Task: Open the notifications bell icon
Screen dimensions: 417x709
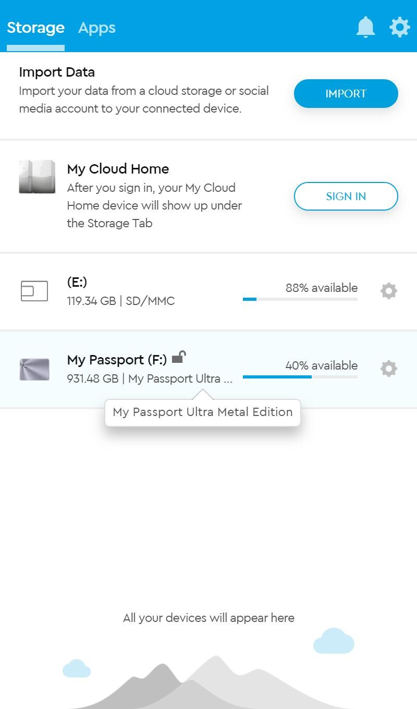Action: click(x=365, y=27)
